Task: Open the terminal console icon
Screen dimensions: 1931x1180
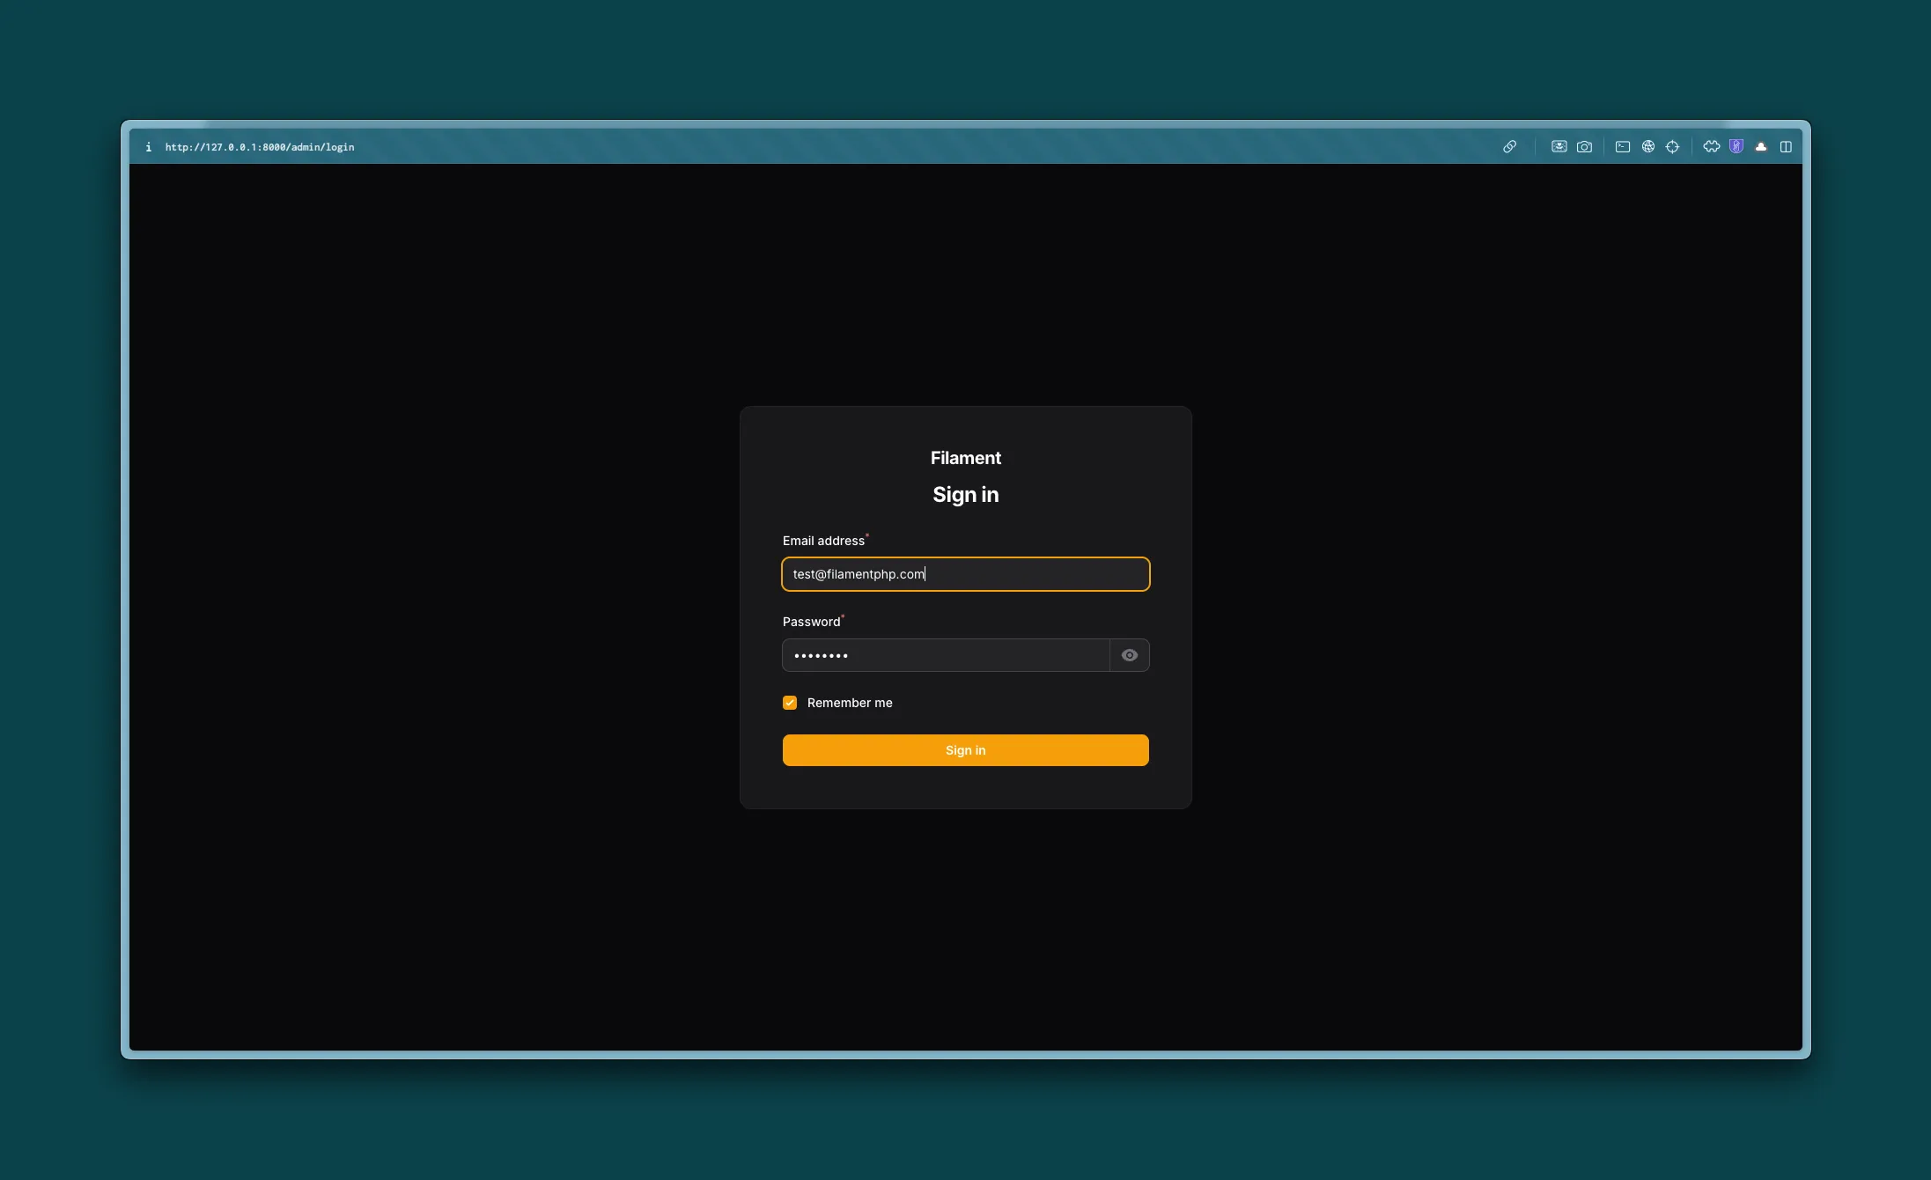Action: pos(1623,147)
